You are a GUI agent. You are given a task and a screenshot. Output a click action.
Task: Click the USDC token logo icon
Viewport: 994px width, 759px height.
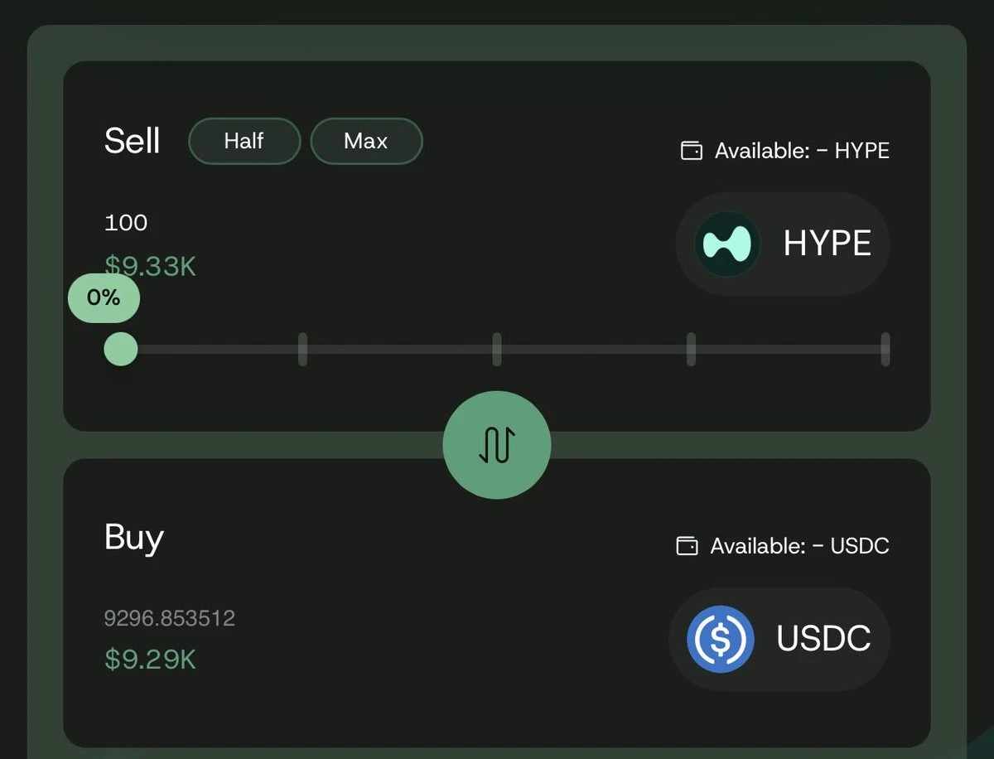click(x=721, y=639)
